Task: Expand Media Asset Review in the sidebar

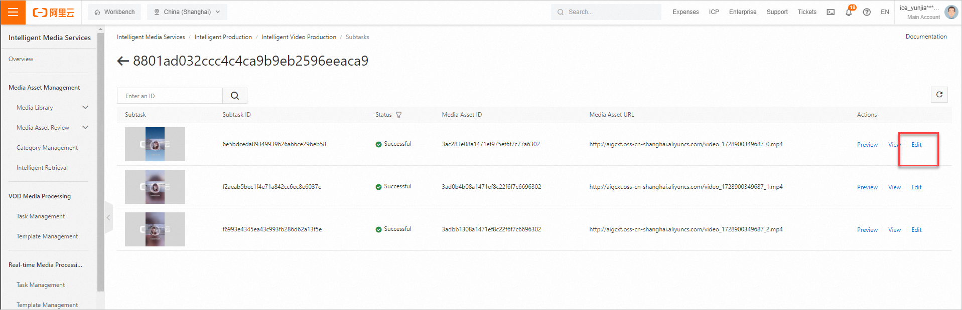Action: 85,127
